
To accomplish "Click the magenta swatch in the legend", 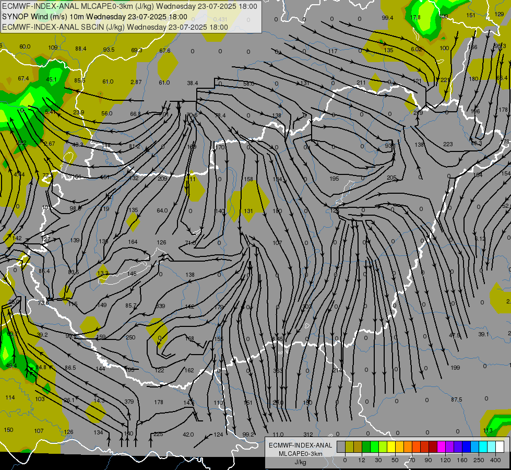I will pyautogui.click(x=441, y=446).
